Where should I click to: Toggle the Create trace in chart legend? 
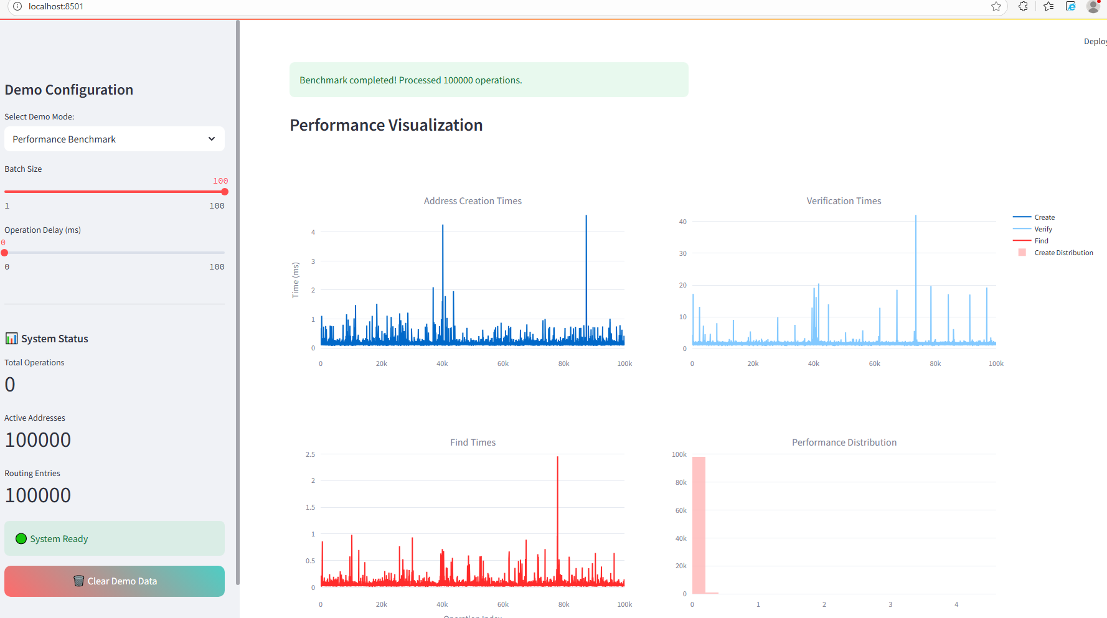(x=1044, y=217)
